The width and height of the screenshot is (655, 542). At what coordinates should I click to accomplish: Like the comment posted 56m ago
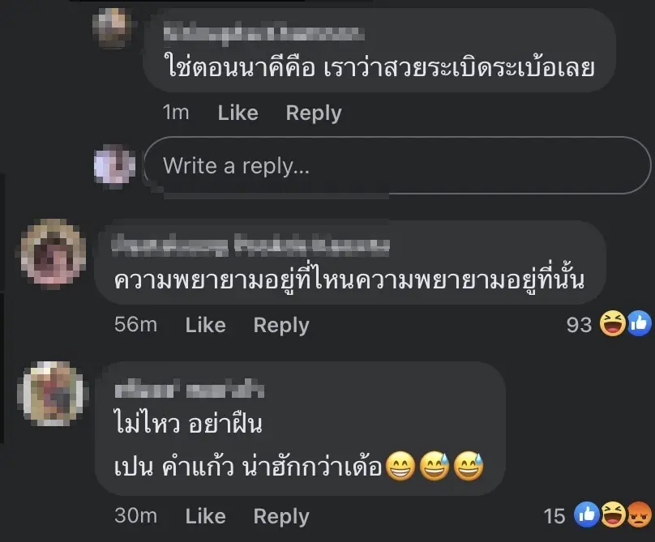click(205, 325)
